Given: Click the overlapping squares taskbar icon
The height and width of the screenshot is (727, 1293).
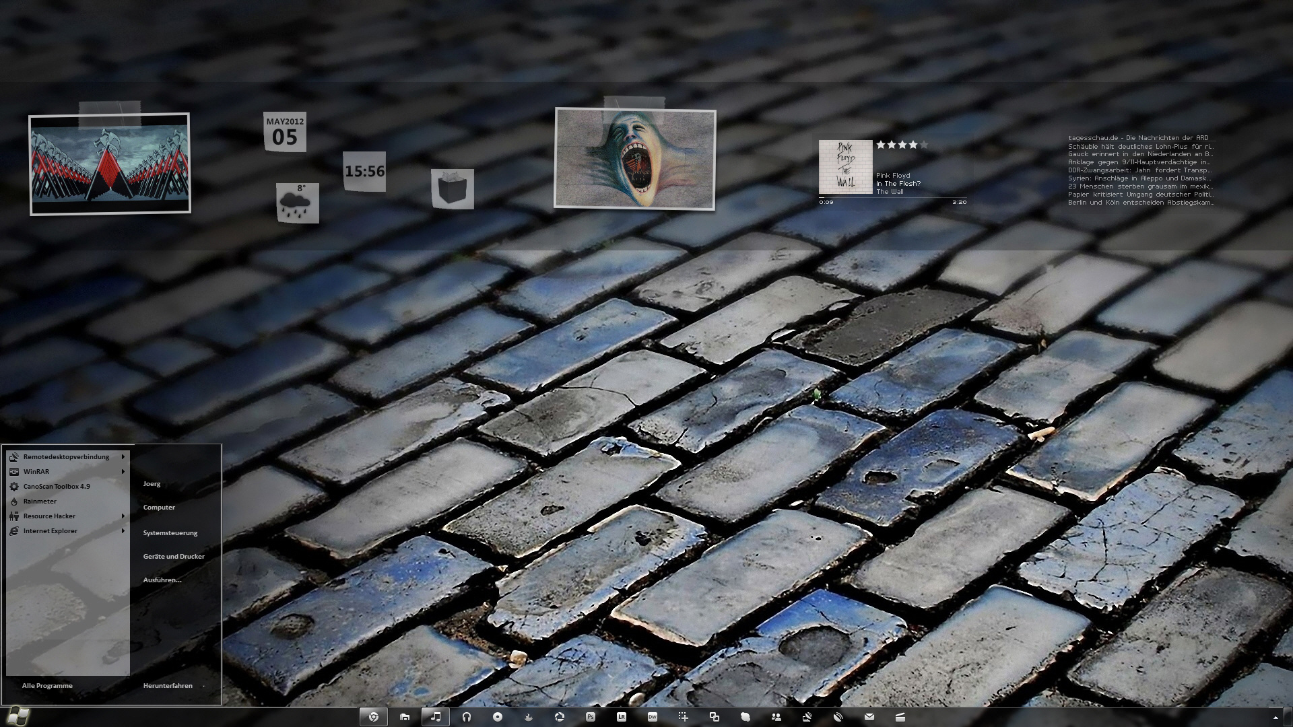Looking at the screenshot, I should click(x=715, y=717).
